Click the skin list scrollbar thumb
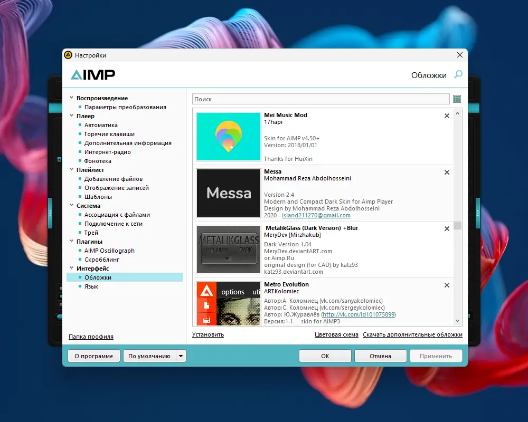Screen dimensions: 528x422 457,225
